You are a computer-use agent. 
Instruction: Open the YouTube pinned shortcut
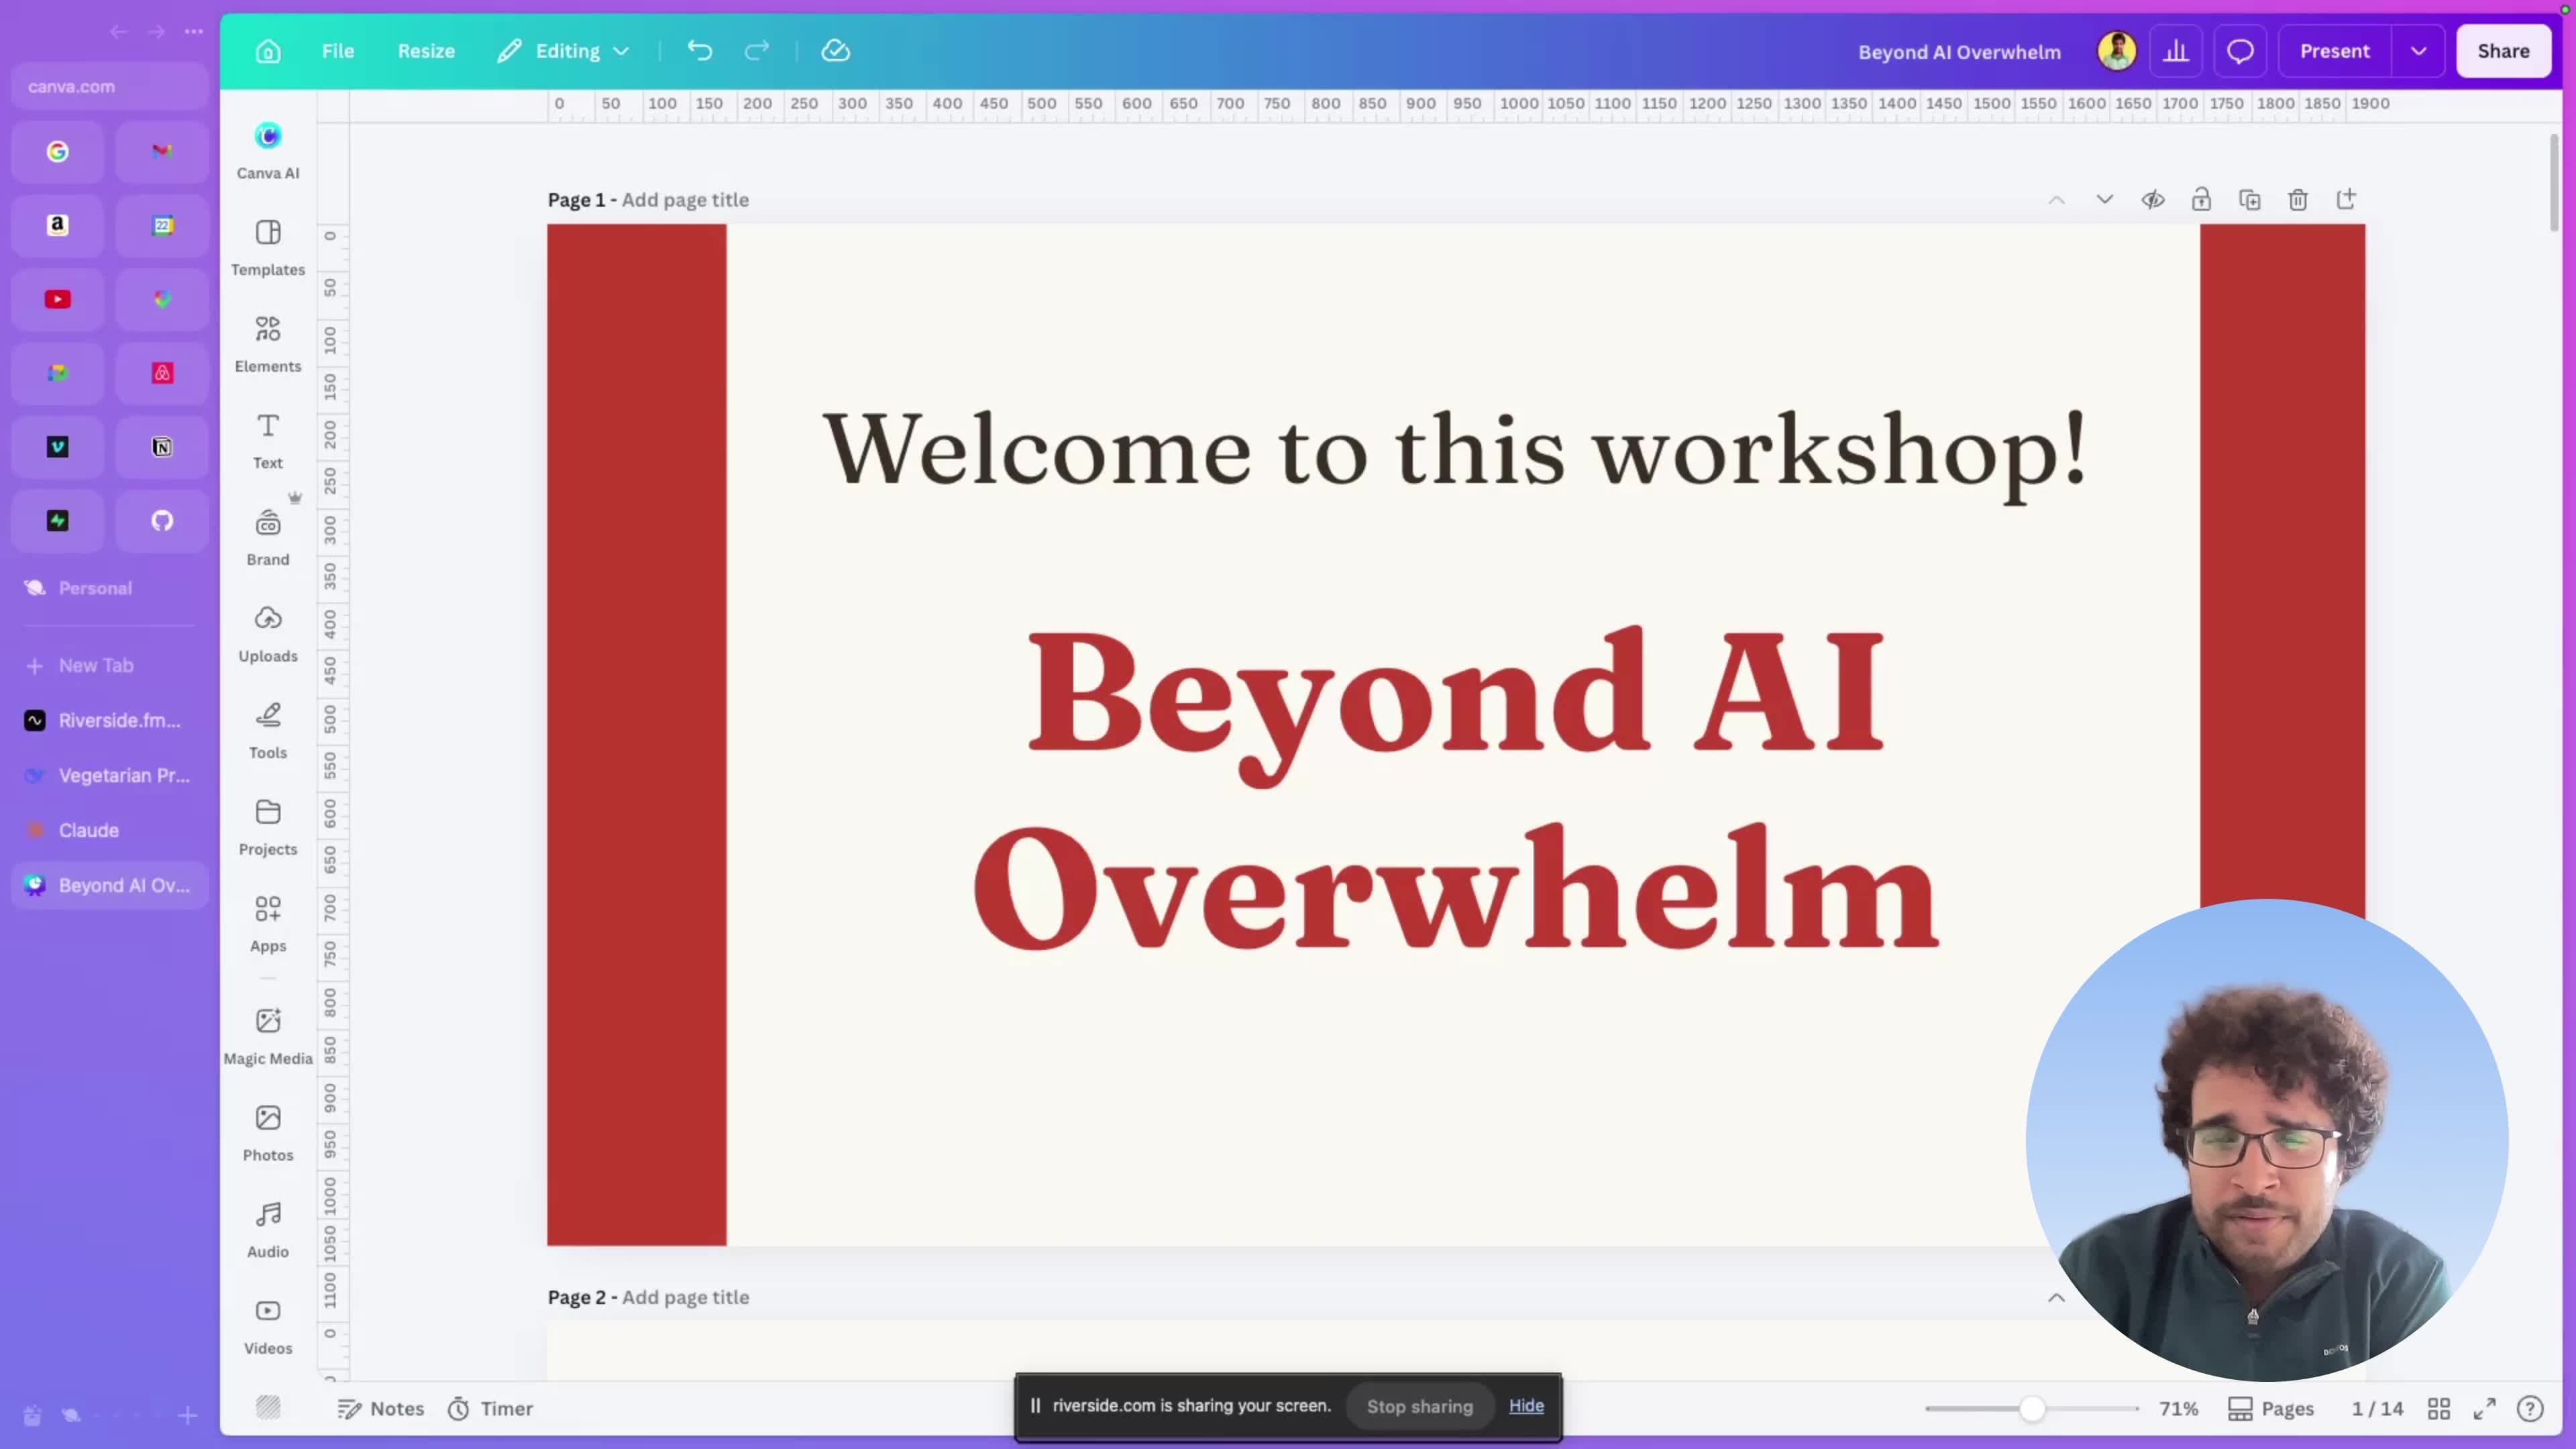tap(58, 299)
